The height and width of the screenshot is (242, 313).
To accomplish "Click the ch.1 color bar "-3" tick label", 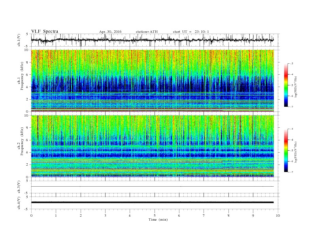I will (292, 64).
